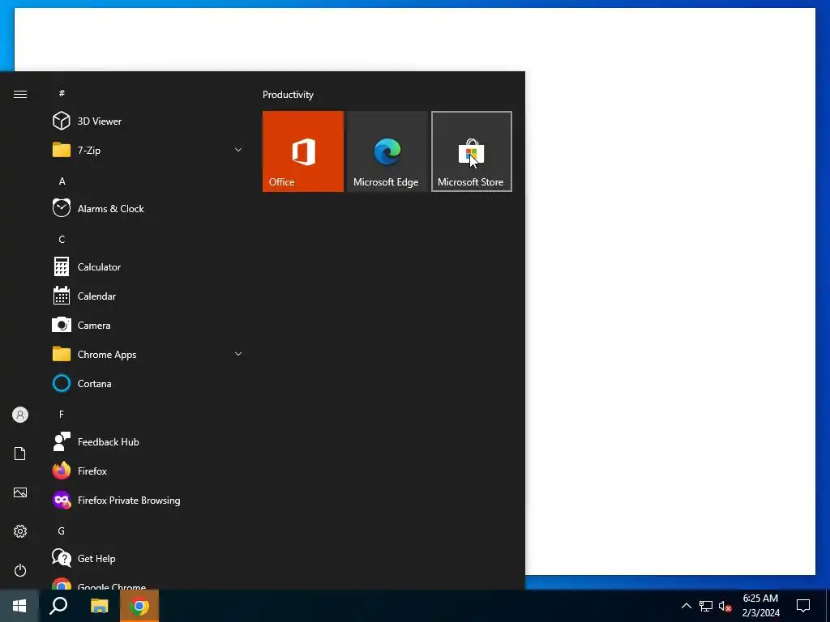This screenshot has height=622, width=830.
Task: Open the Action Center notifications icon
Action: coord(803,606)
